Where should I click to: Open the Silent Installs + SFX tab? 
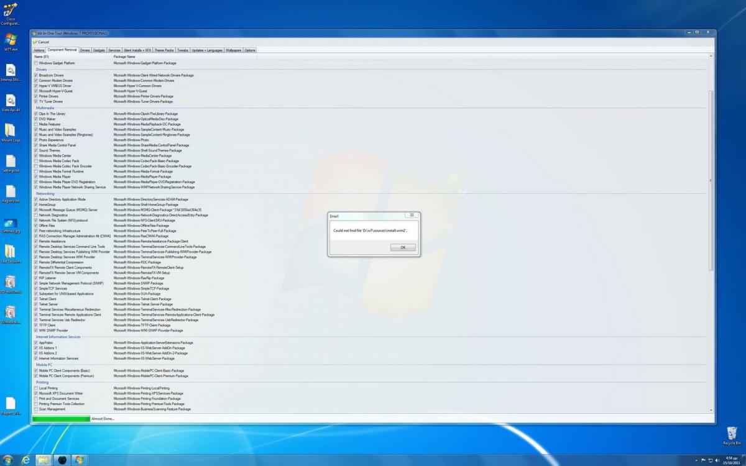click(137, 50)
